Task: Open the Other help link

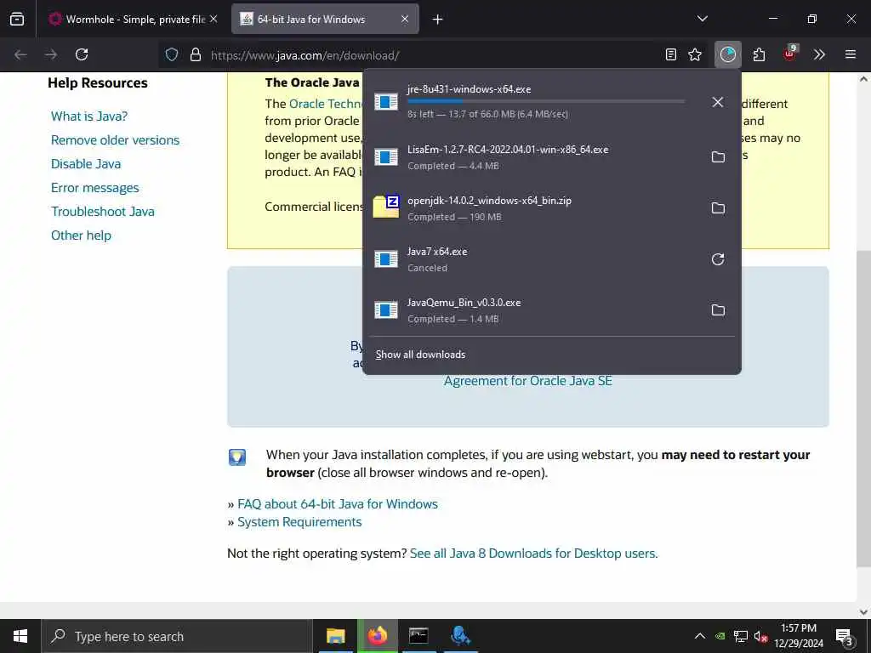Action: tap(81, 236)
